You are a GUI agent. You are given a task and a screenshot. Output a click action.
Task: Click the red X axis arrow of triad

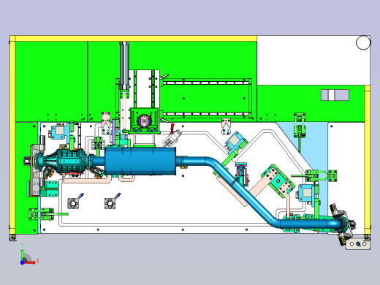tap(31, 262)
